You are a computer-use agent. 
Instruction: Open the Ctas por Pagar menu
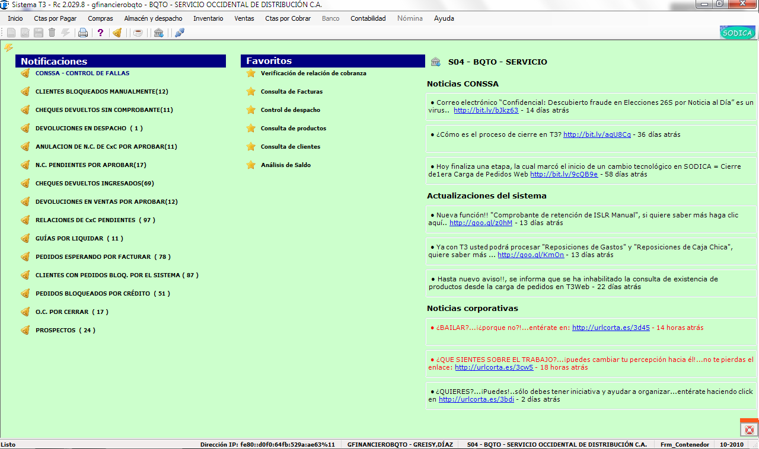pos(55,18)
